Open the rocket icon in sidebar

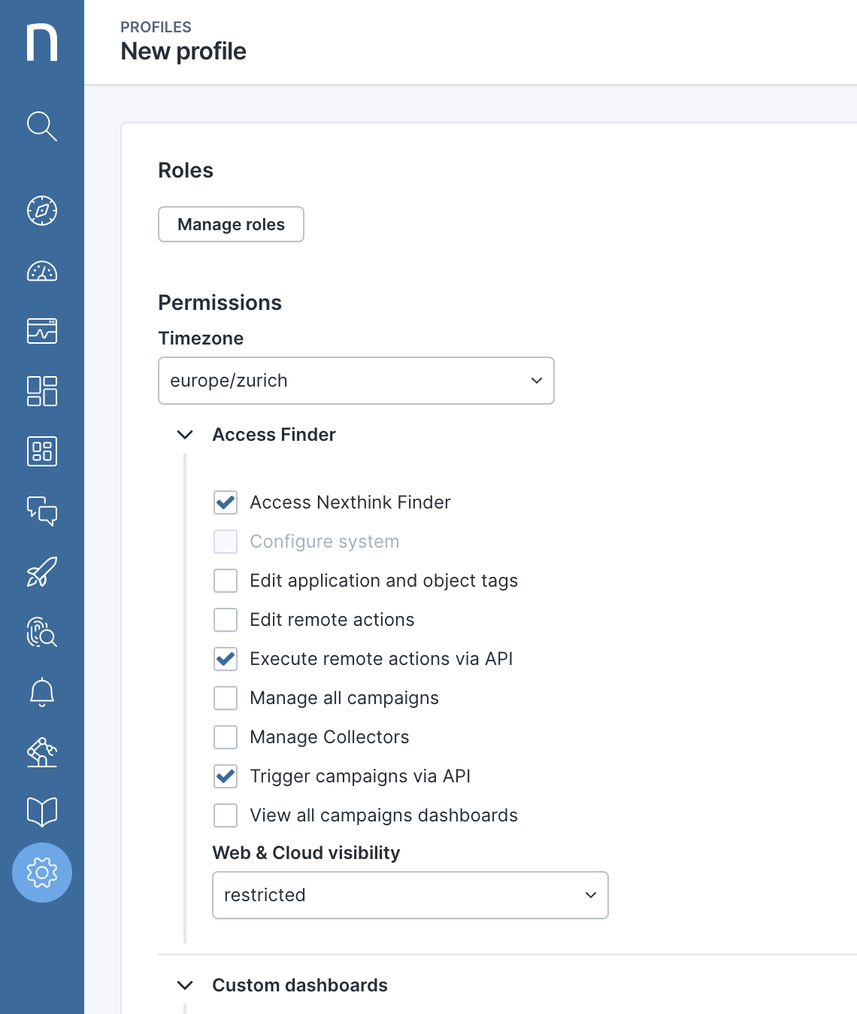coord(42,572)
